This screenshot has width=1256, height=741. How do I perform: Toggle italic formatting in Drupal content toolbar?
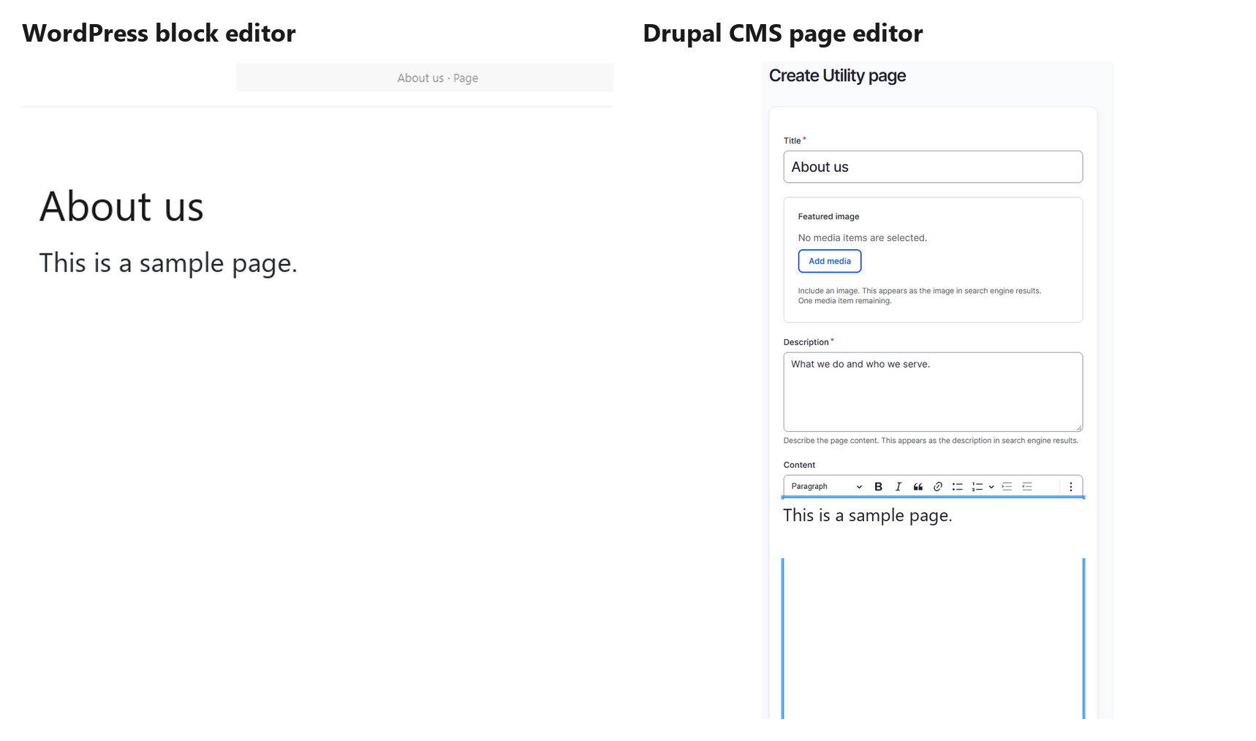898,487
